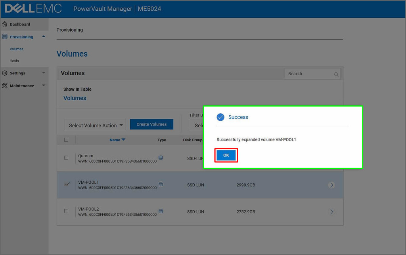Click the VM-POOL1 volume database icon
The height and width of the screenshot is (255, 406).
click(x=161, y=184)
